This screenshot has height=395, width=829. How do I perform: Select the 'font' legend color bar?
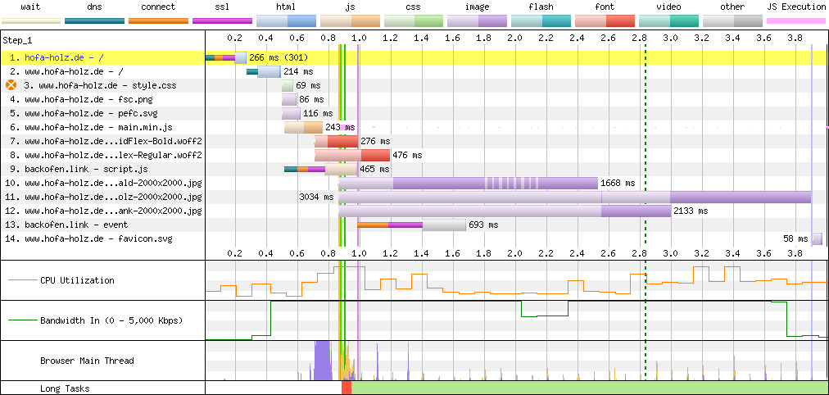(x=605, y=21)
